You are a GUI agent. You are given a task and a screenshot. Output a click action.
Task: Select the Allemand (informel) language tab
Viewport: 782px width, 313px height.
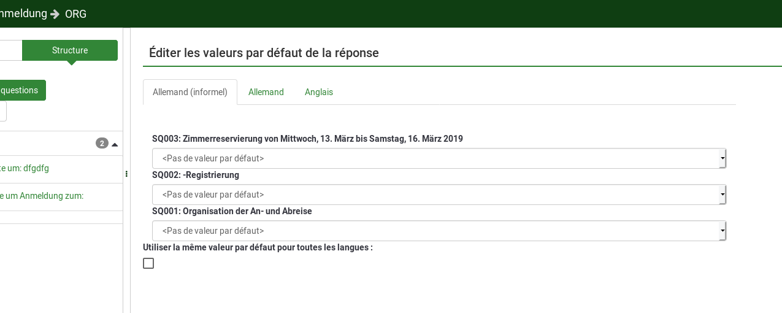click(190, 92)
